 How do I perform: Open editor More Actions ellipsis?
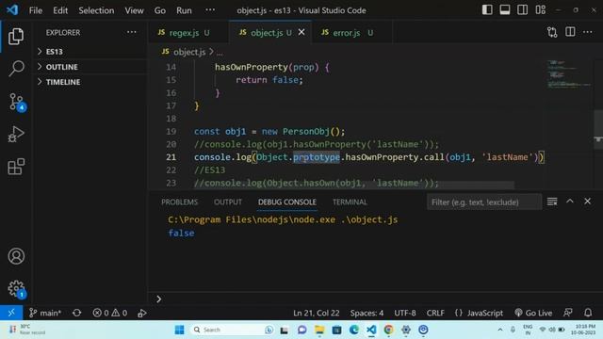pyautogui.click(x=588, y=32)
